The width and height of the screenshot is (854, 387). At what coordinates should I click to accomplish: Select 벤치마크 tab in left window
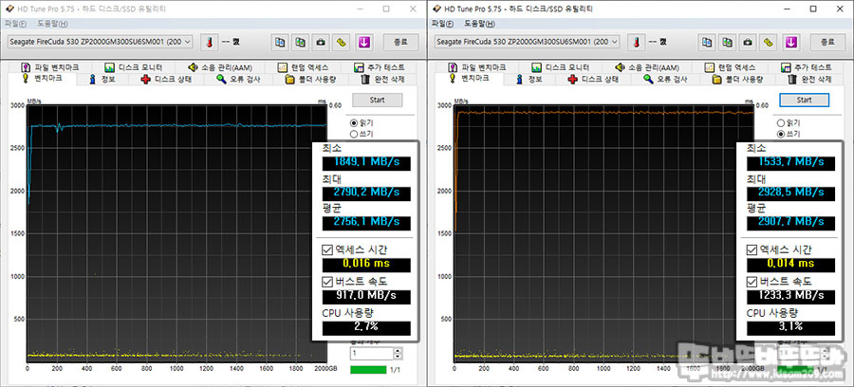[41, 79]
